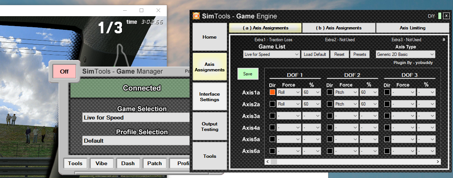
Task: Open Game Selection dropdown in Game Manager
Action: 136,118
